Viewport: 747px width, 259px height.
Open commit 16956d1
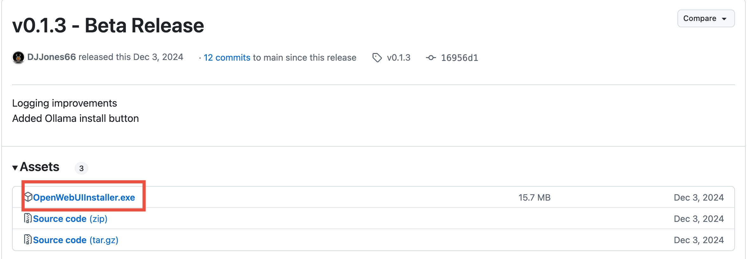[459, 58]
